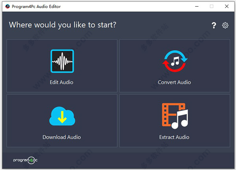
Task: Click the Convert Audio circular arrows icon
Action: click(175, 61)
